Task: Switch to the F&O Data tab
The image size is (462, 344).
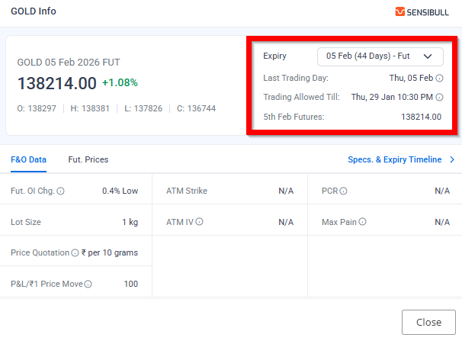Action: pyautogui.click(x=28, y=159)
